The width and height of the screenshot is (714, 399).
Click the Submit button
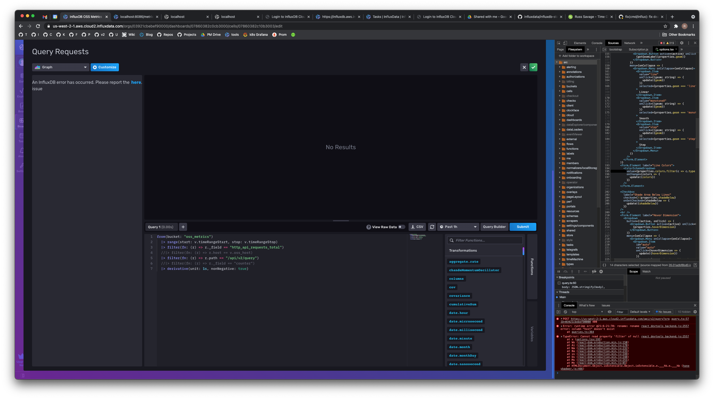point(522,227)
